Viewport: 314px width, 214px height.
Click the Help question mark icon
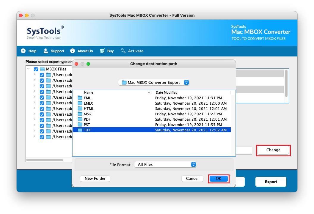pos(23,51)
